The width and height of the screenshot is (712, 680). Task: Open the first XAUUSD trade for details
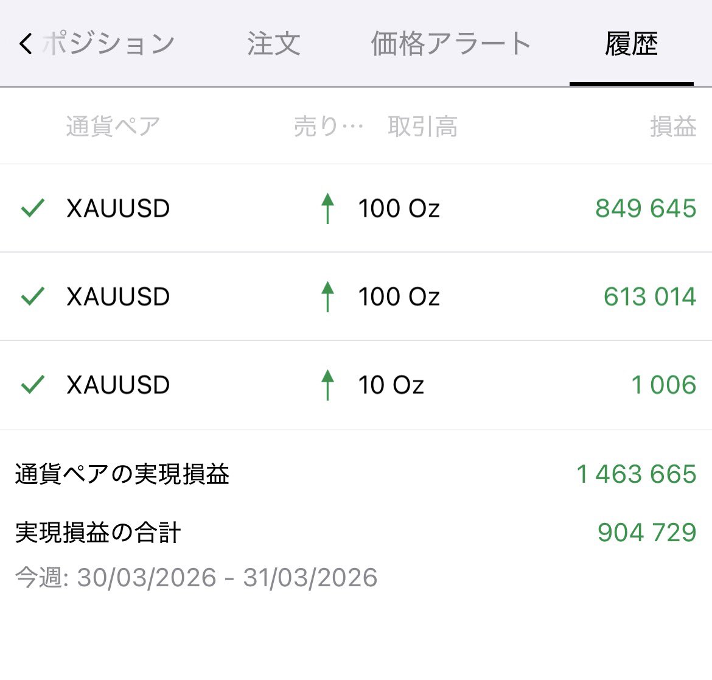tap(356, 208)
